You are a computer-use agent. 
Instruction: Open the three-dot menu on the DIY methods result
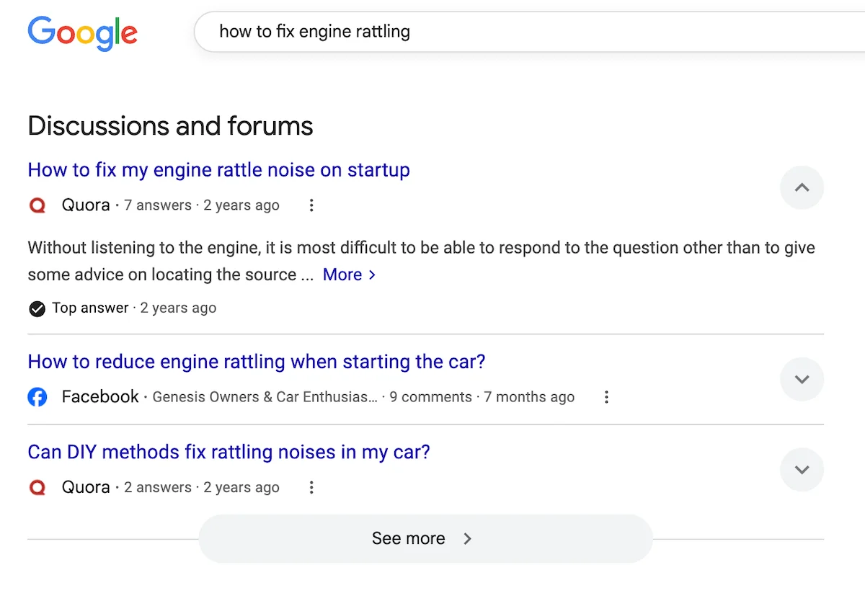[x=311, y=487]
